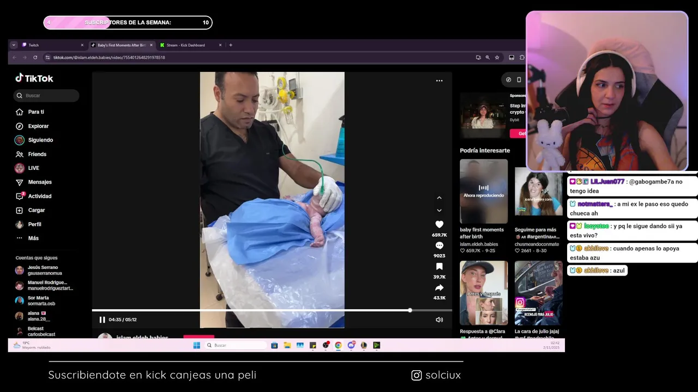Screen dimensions: 698x392
Task: Bookmark this page with the star icon
Action: 497,57
